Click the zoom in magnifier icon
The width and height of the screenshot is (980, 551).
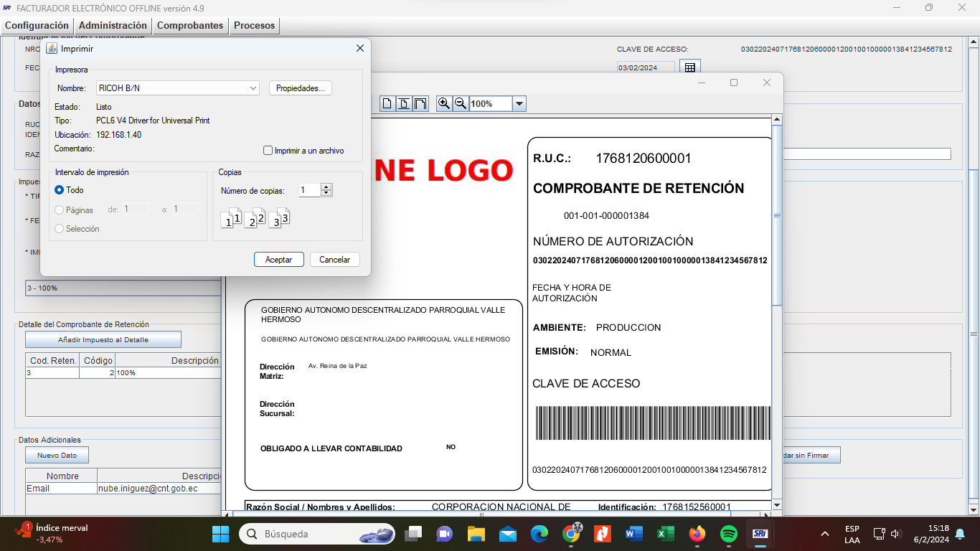coord(444,103)
